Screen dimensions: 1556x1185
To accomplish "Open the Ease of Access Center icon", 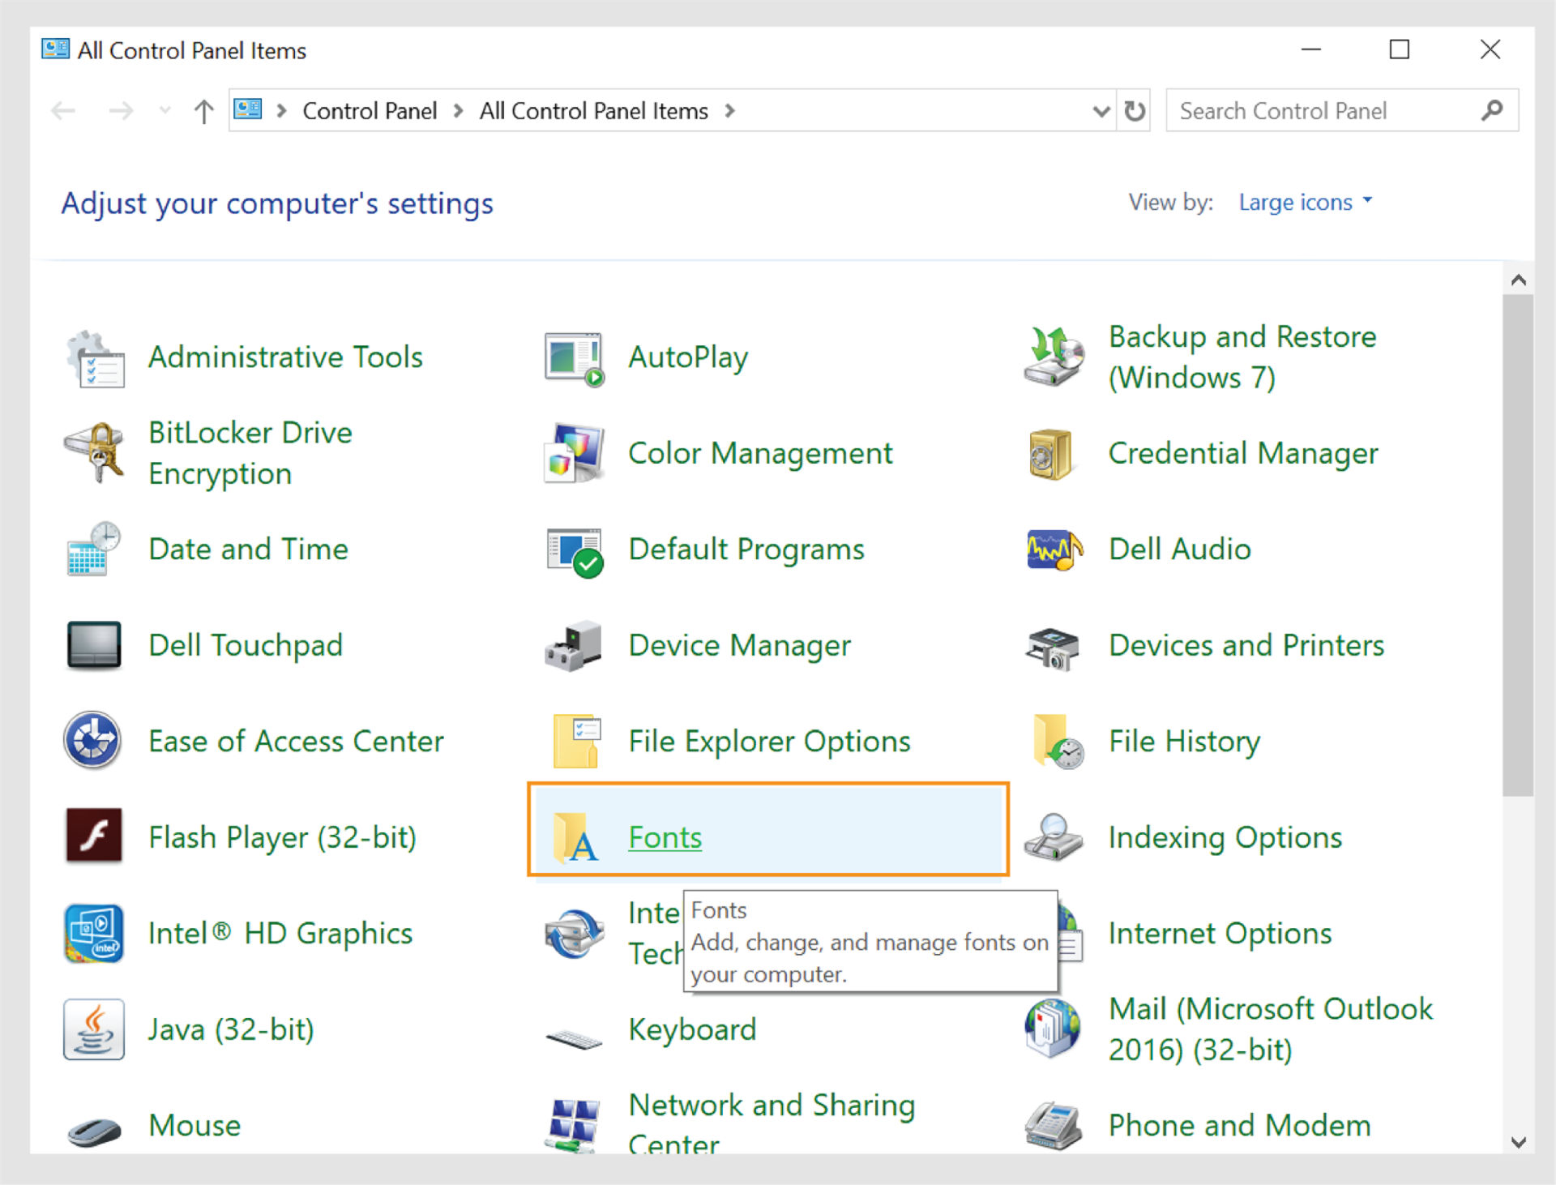I will [x=93, y=740].
